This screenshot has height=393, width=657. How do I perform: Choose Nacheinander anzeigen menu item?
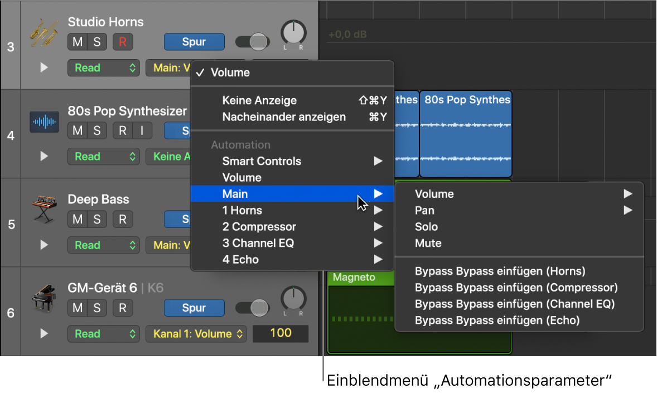[x=292, y=117]
